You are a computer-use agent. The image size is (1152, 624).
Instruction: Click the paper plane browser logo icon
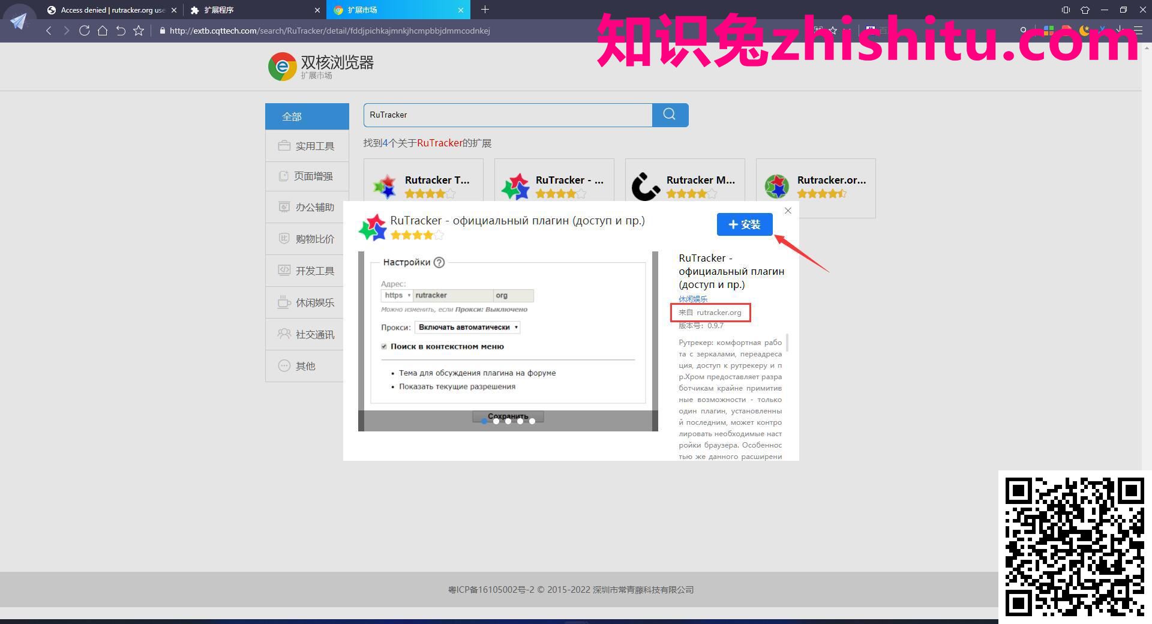(19, 21)
